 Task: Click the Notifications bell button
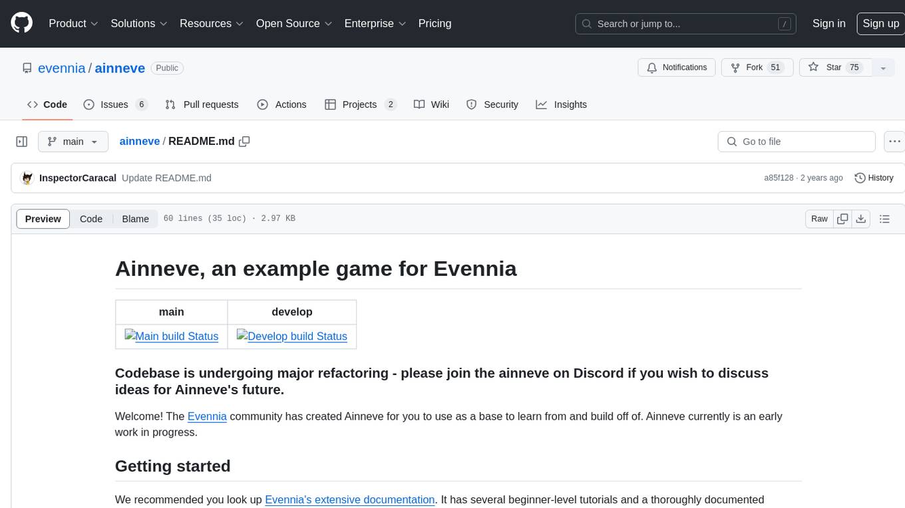(x=677, y=68)
